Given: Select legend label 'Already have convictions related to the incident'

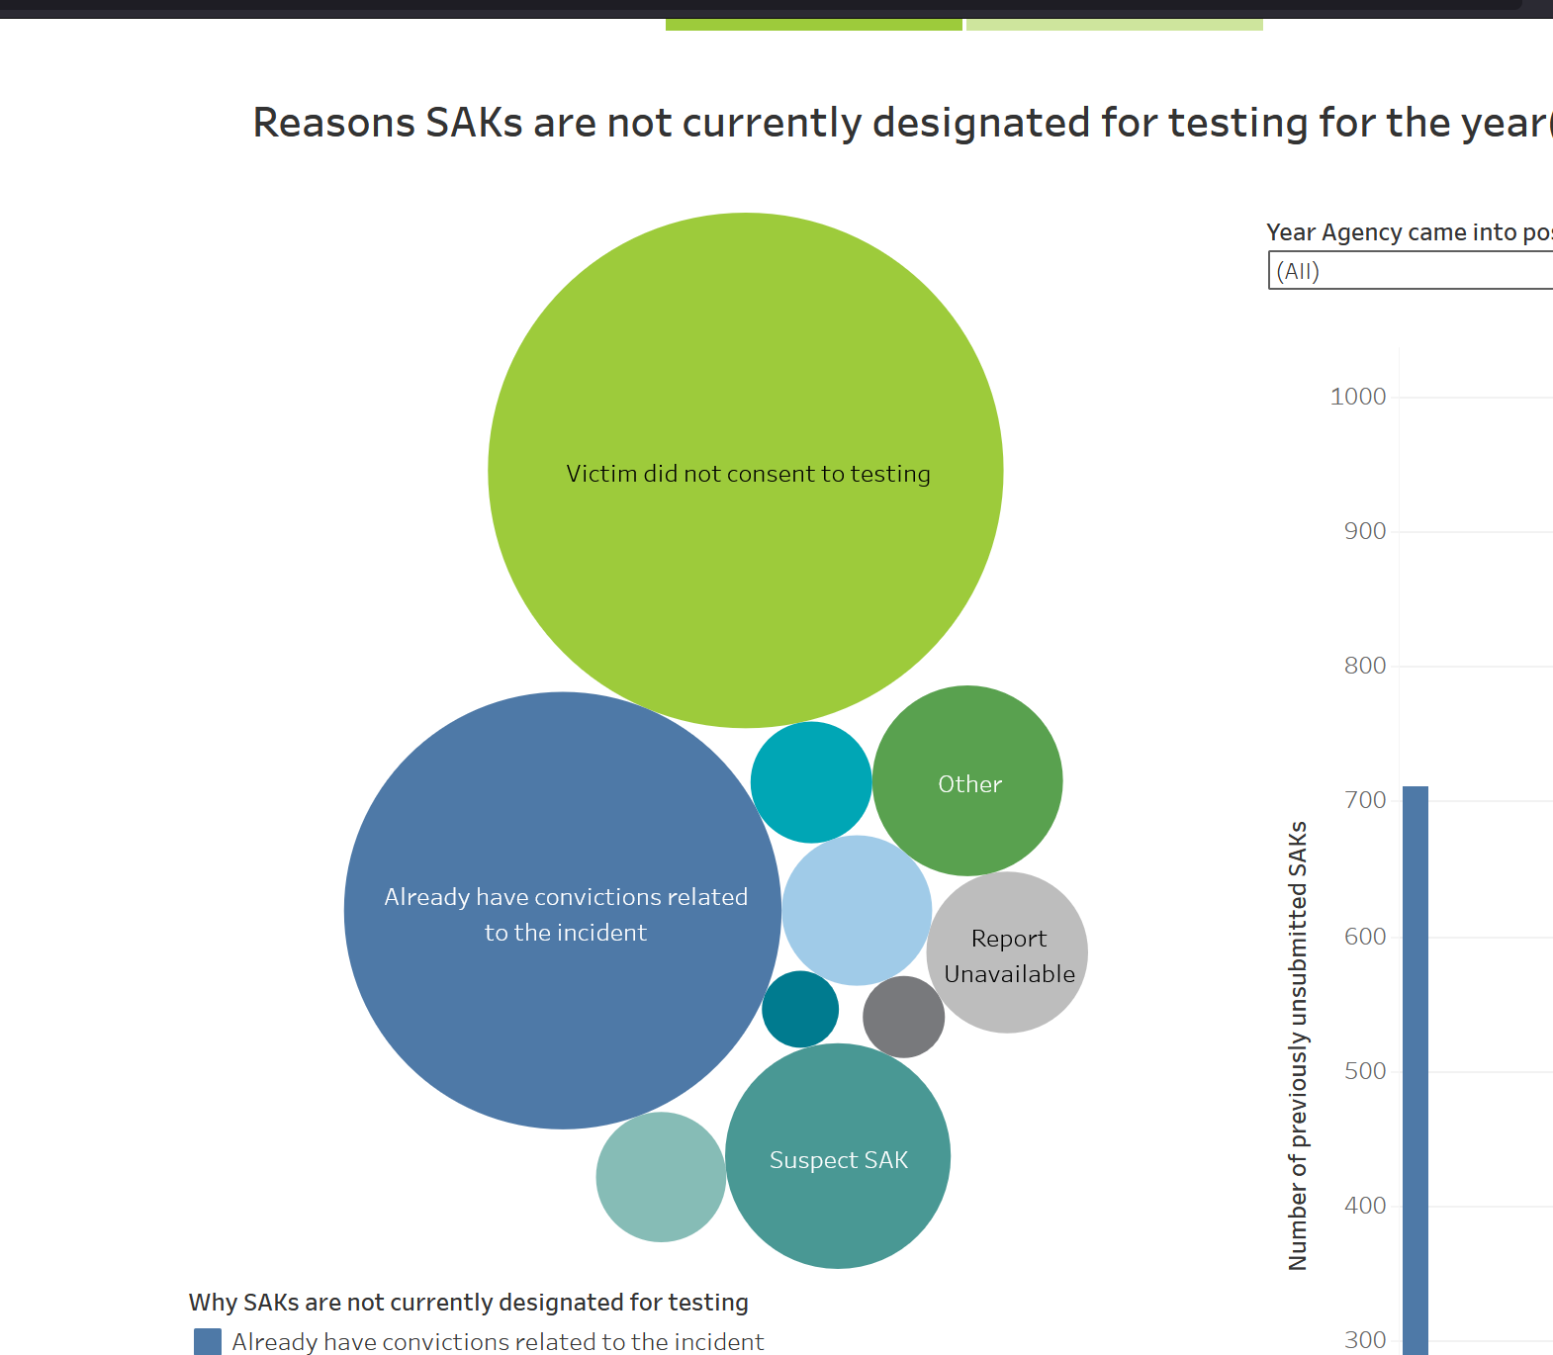Looking at the screenshot, I should click(x=498, y=1341).
